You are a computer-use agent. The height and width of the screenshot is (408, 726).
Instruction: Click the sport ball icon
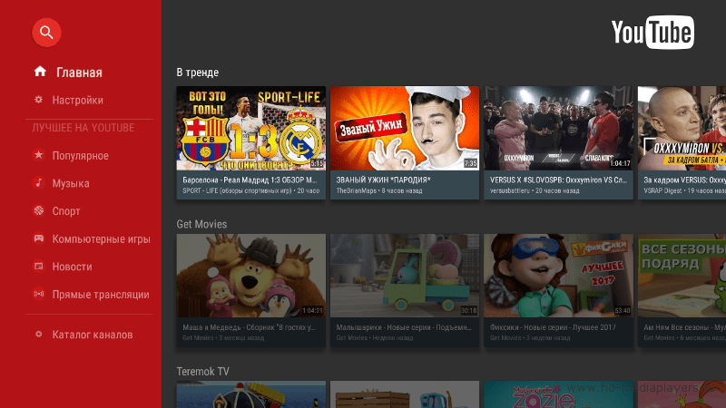point(38,210)
